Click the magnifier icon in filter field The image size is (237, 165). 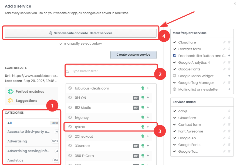point(67,71)
